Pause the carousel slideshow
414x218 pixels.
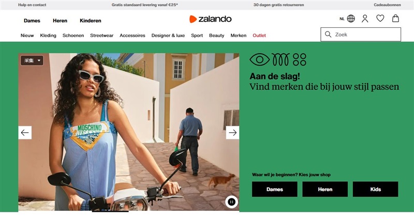pyautogui.click(x=231, y=202)
